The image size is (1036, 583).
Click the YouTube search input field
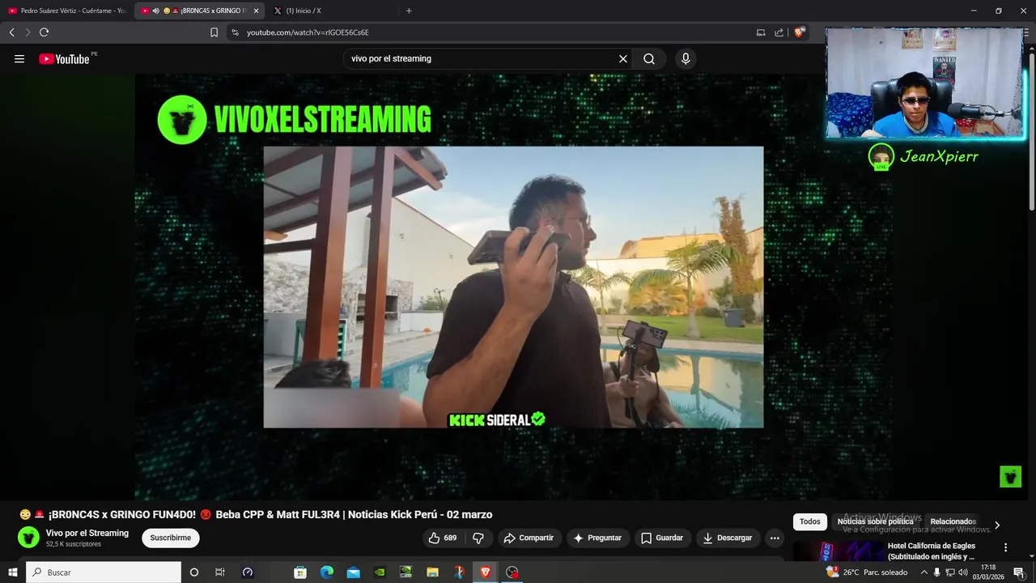pos(482,58)
